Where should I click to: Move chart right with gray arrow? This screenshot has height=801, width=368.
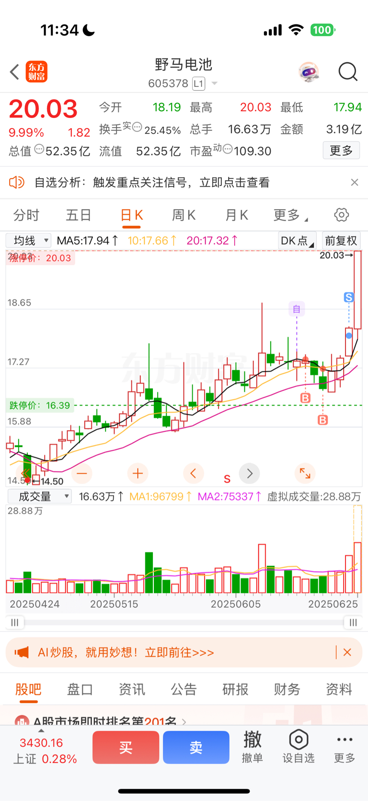pyautogui.click(x=249, y=473)
